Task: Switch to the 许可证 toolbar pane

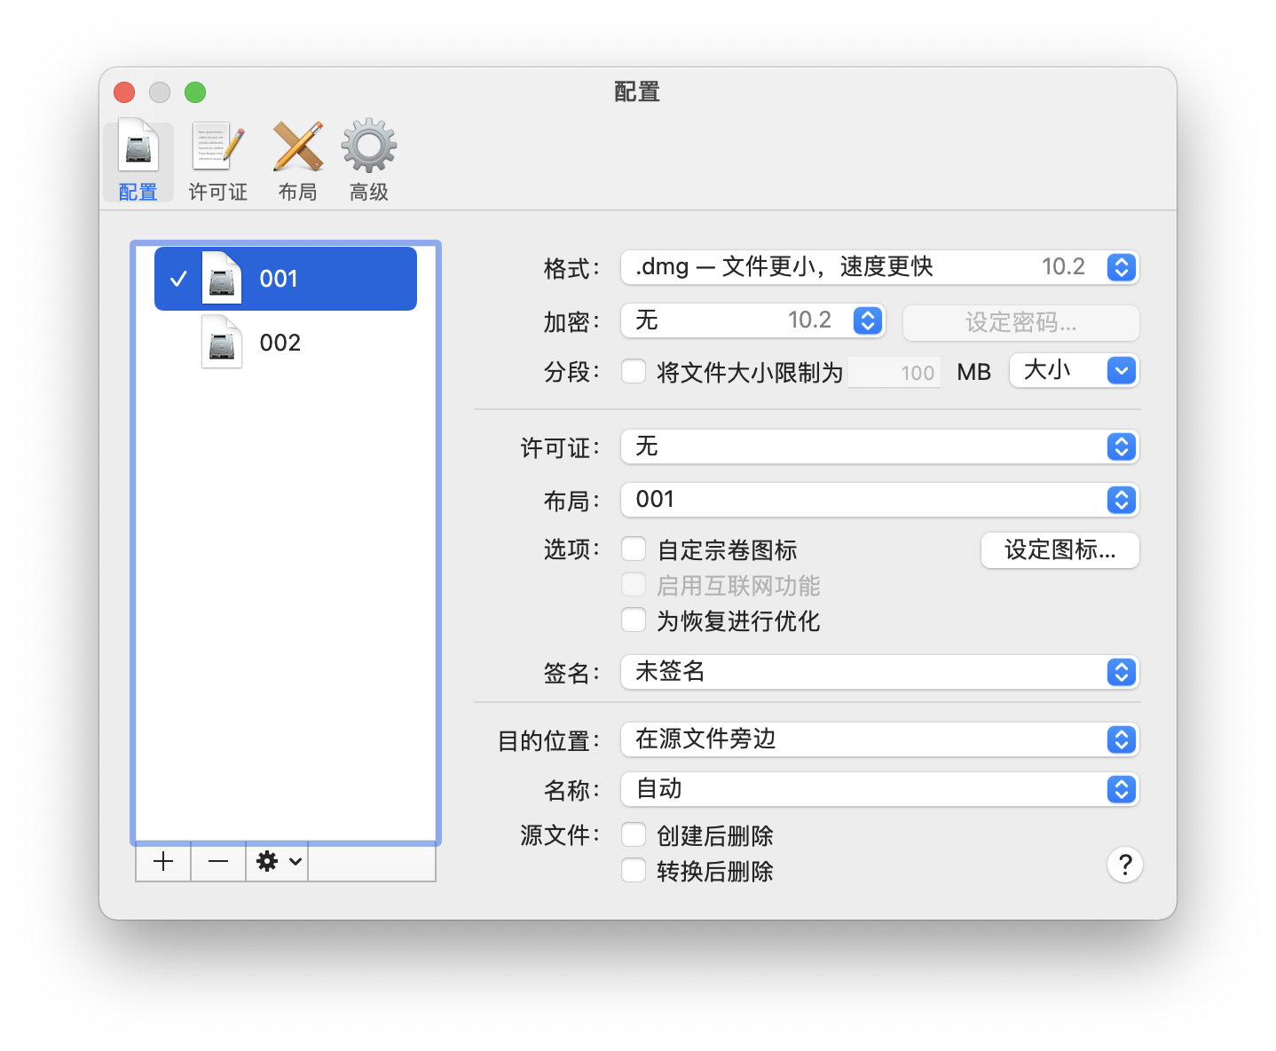Action: [217, 162]
